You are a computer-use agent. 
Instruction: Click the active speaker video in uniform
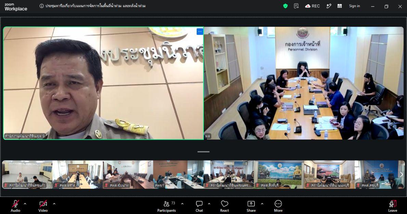pos(103,83)
